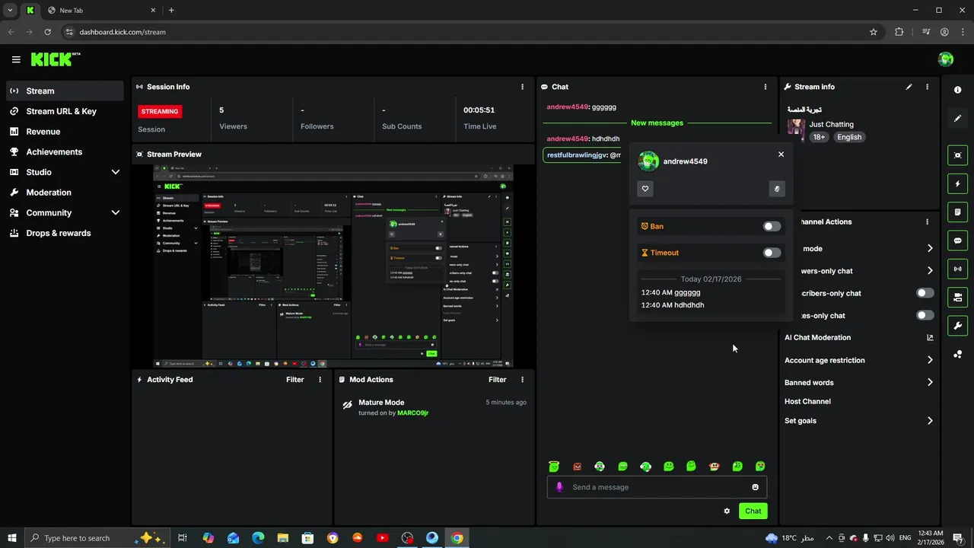Open slow mode options arrow
The height and width of the screenshot is (548, 974).
coord(930,248)
